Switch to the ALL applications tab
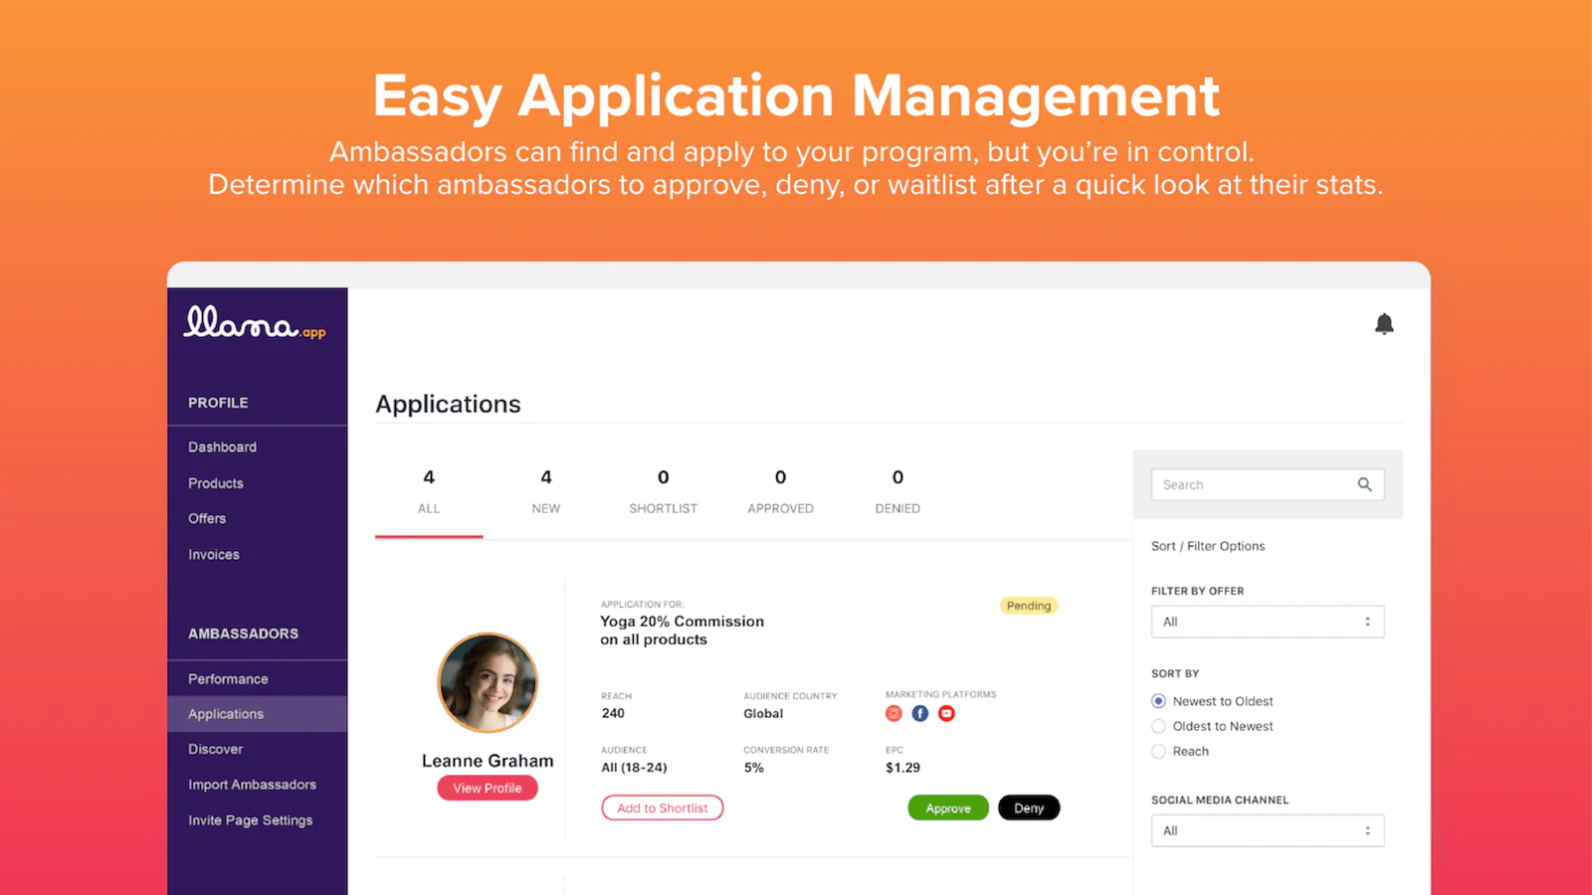This screenshot has width=1592, height=895. pyautogui.click(x=429, y=492)
